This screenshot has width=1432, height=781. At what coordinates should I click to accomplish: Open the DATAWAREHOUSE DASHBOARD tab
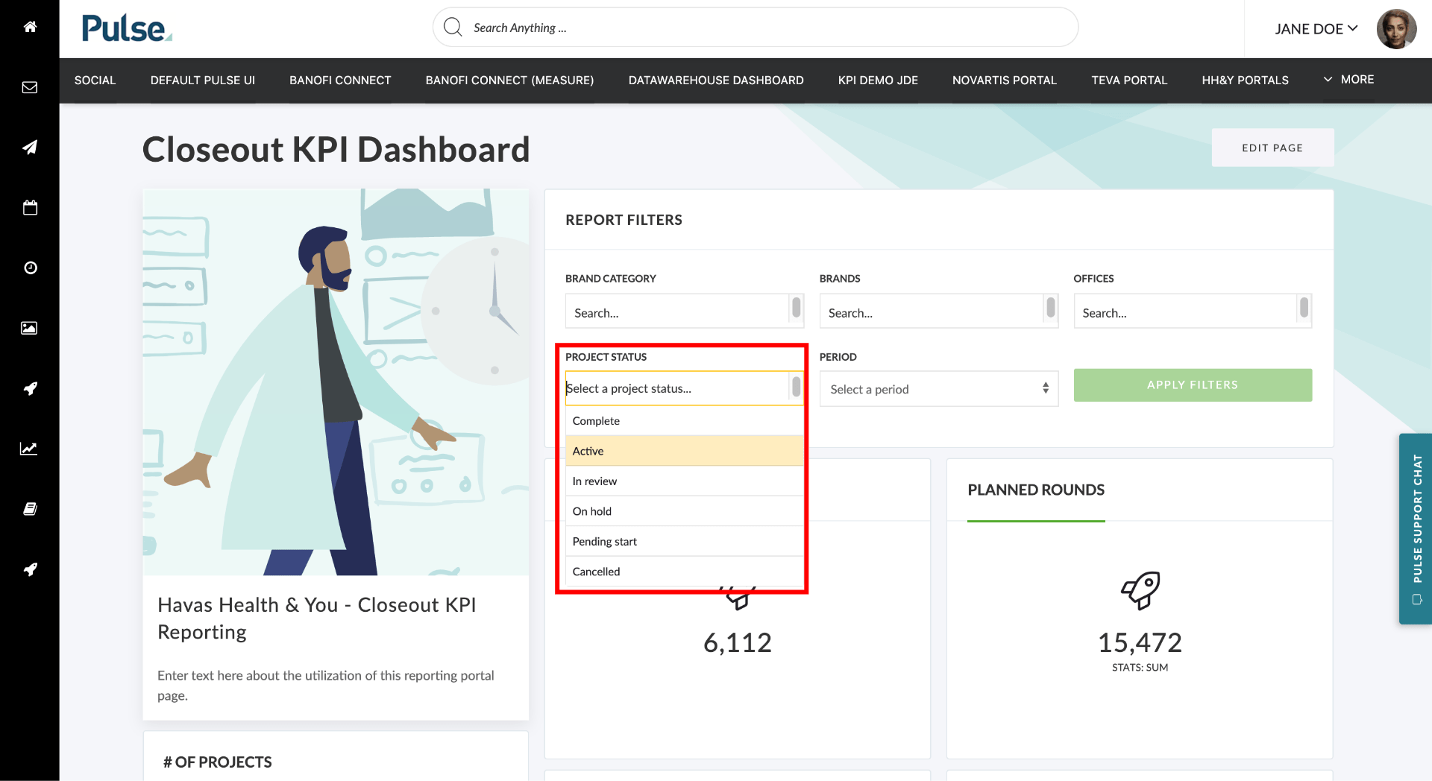(x=716, y=80)
